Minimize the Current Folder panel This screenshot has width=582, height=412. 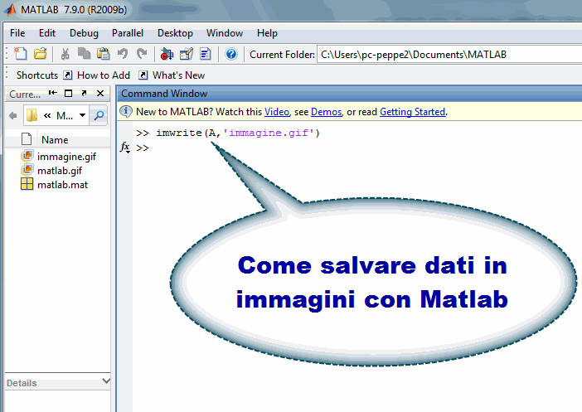(53, 93)
